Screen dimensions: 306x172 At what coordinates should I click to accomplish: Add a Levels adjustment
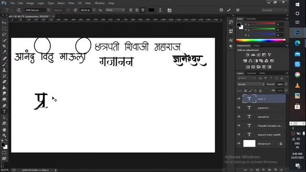coord(253,55)
